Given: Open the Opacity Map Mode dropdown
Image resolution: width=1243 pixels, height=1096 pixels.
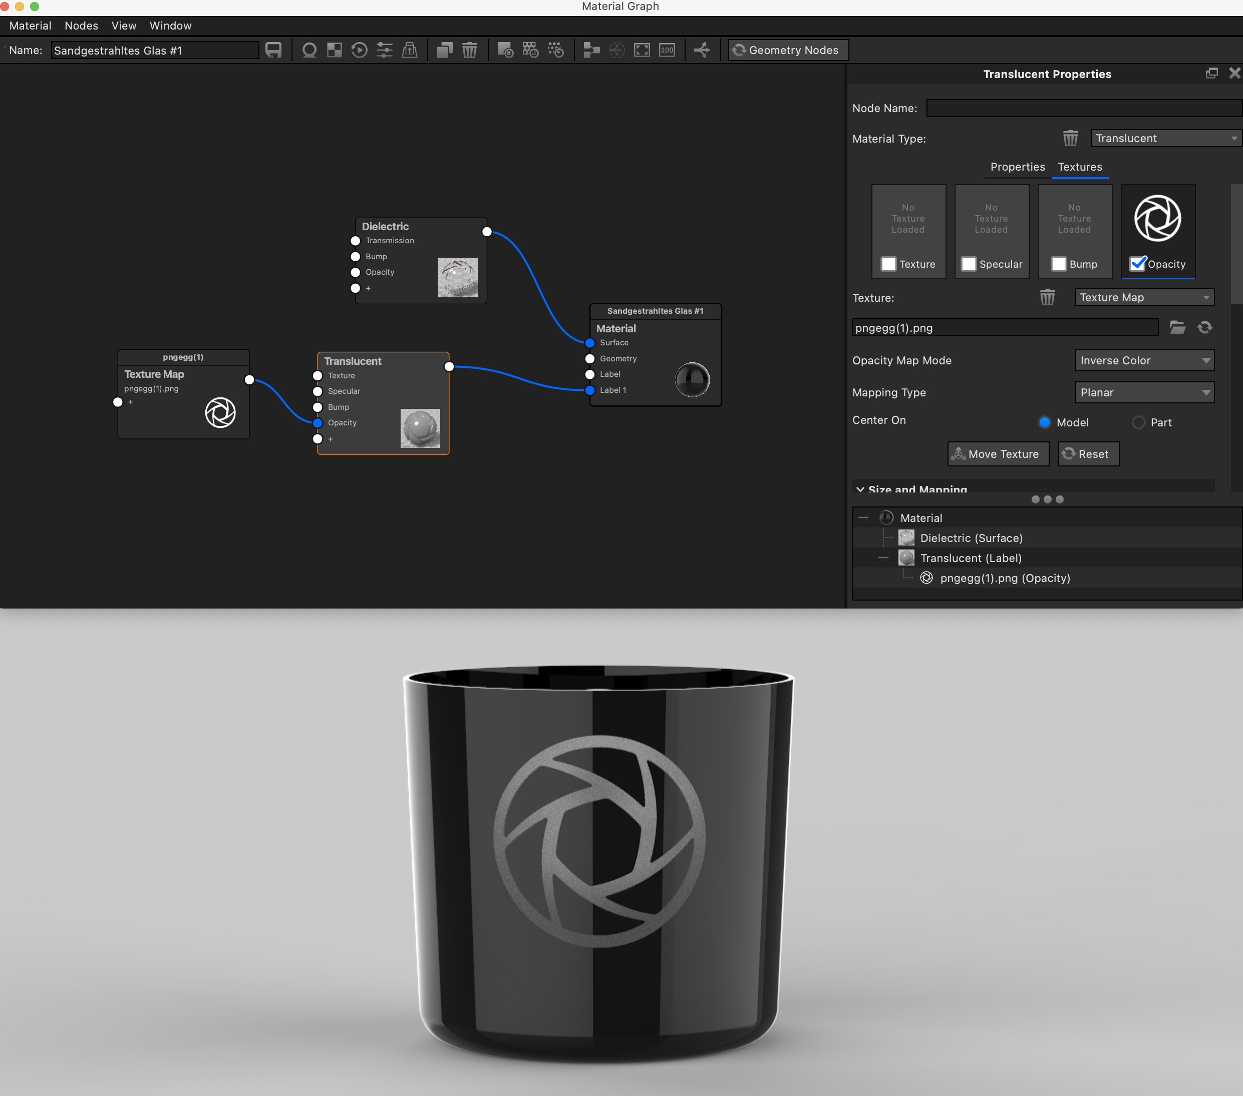Looking at the screenshot, I should (1144, 360).
